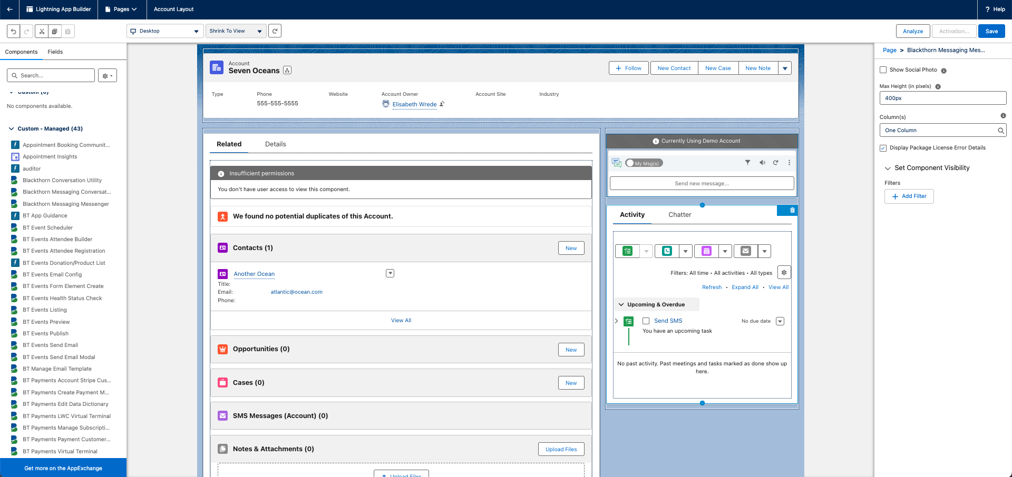Viewport: 1012px width, 477px height.
Task: Click the Max Height input field
Action: click(x=942, y=98)
